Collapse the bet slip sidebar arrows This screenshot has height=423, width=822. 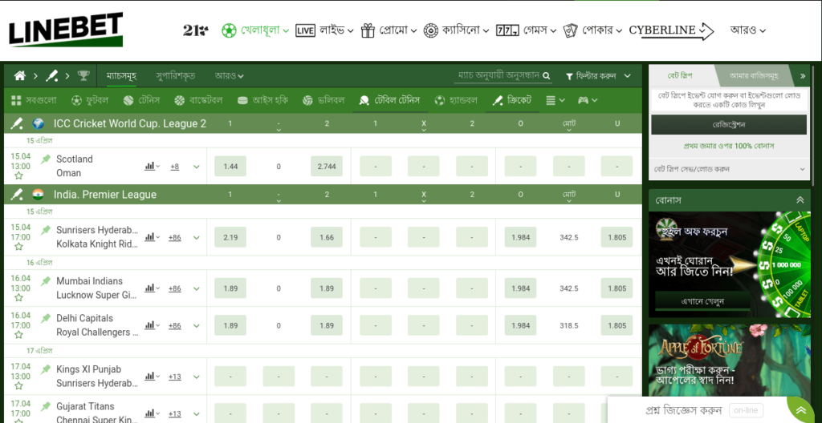coord(803,76)
